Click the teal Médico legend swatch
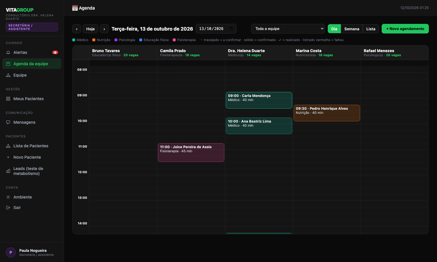The width and height of the screenshot is (437, 262). coord(74,40)
